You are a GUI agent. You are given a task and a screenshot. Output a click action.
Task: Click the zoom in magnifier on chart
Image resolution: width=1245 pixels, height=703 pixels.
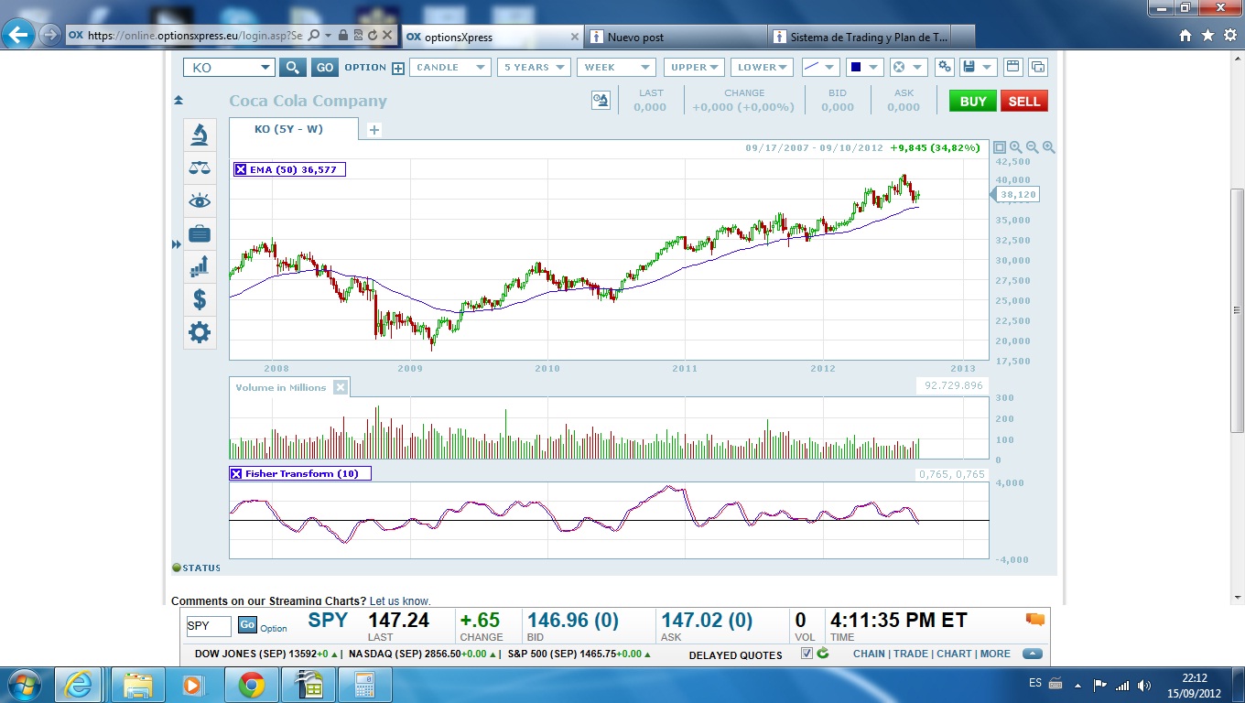pyautogui.click(x=1016, y=147)
